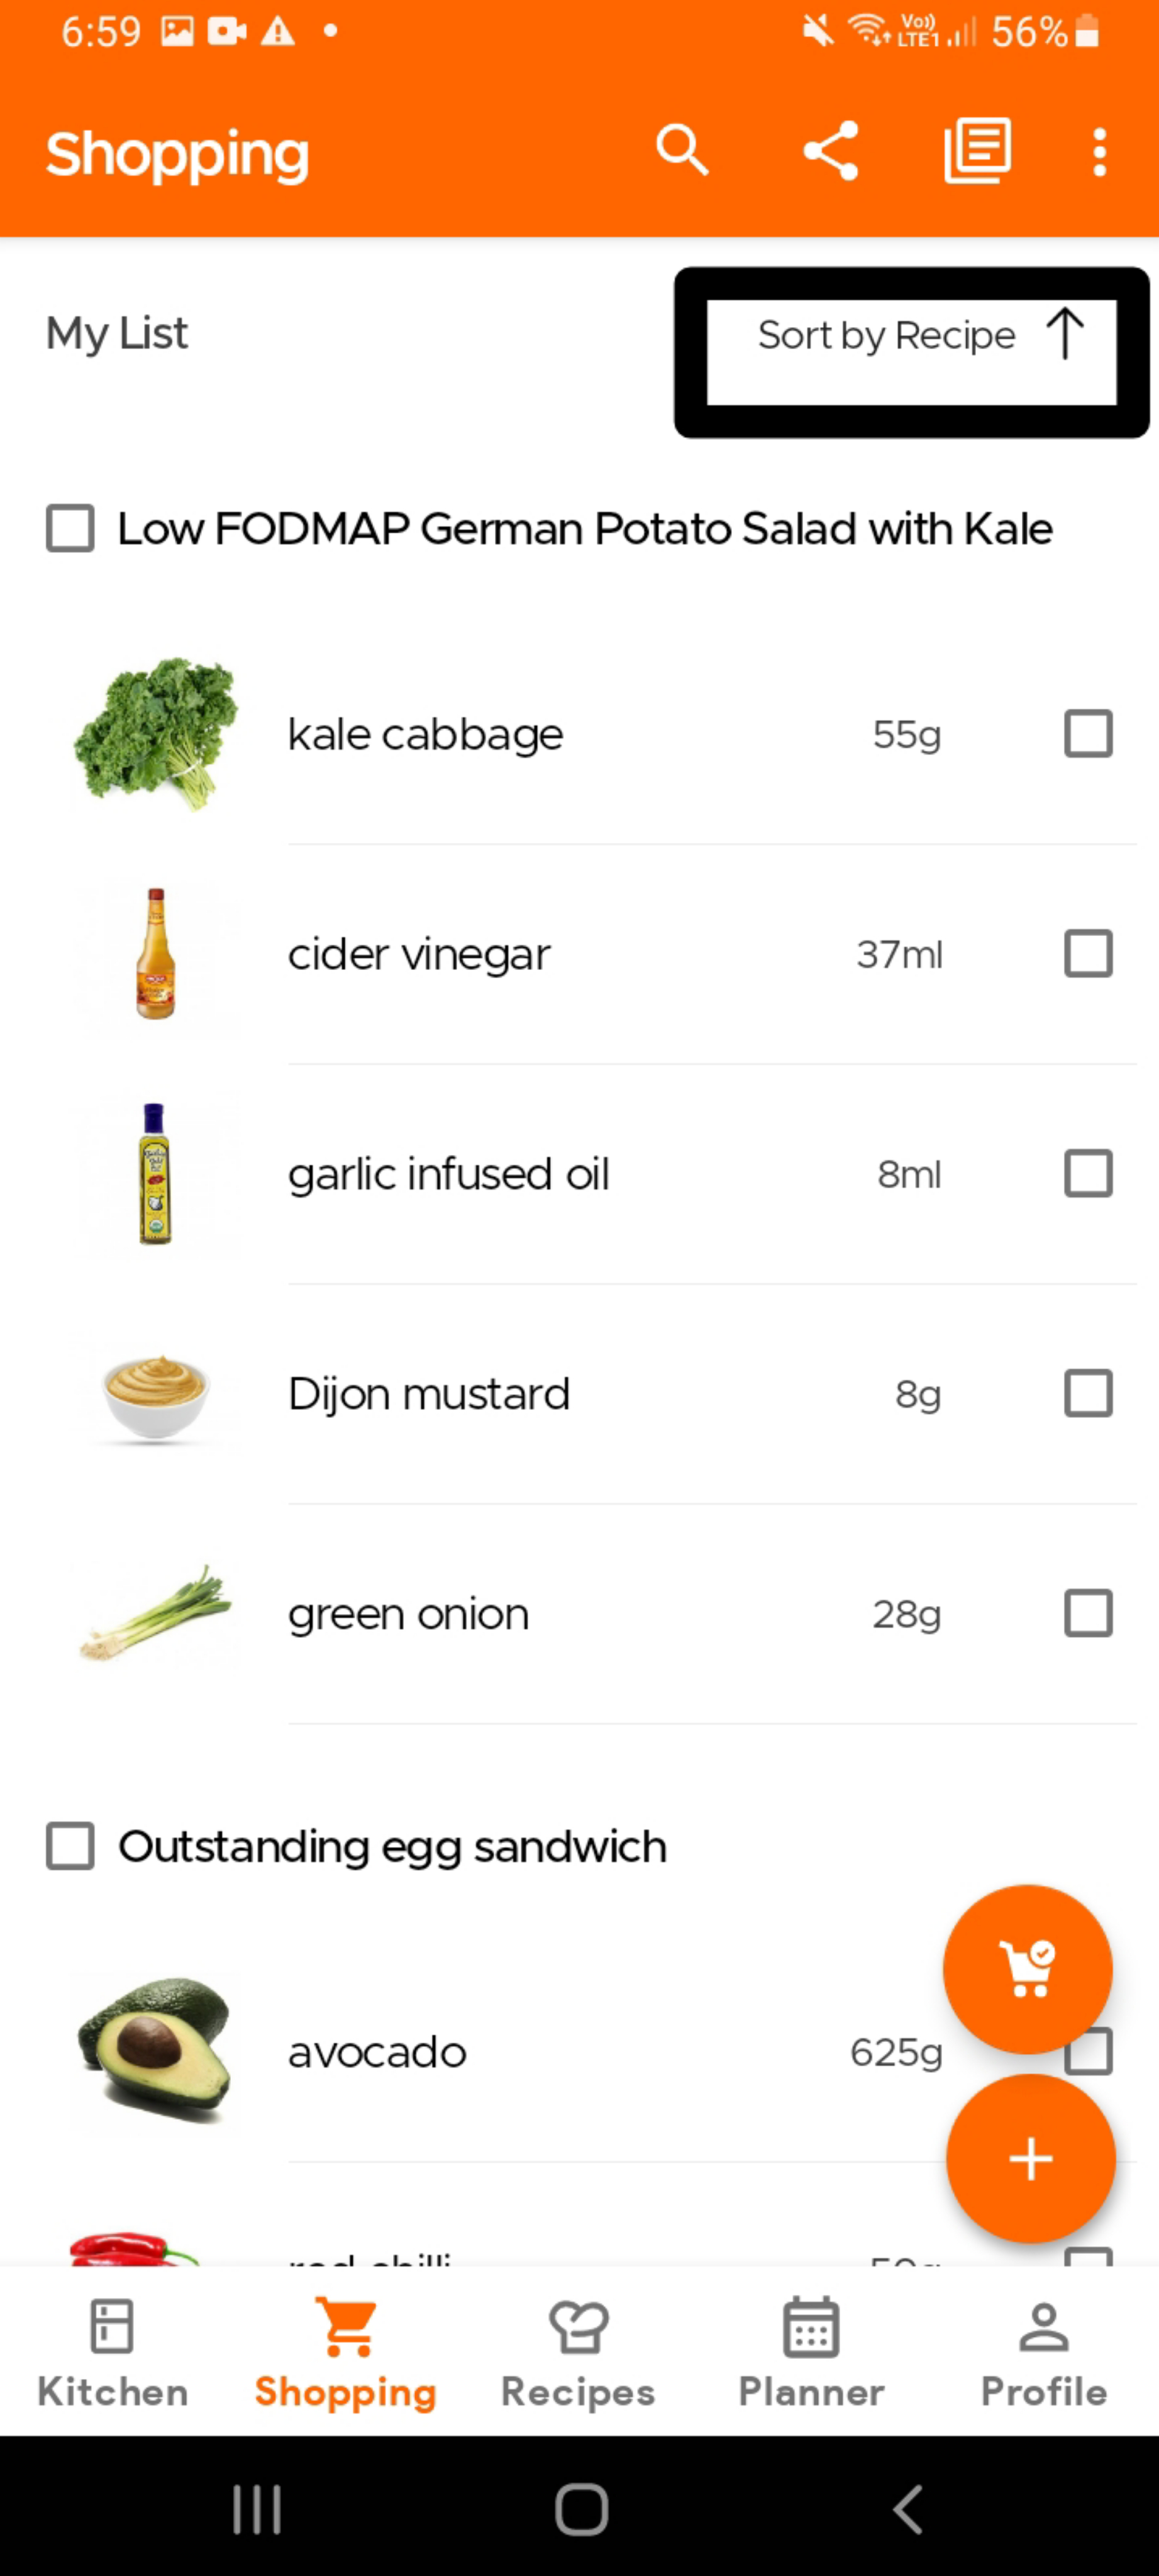The image size is (1159, 2576).
Task: Toggle sort direction arrow
Action: [x=1065, y=334]
